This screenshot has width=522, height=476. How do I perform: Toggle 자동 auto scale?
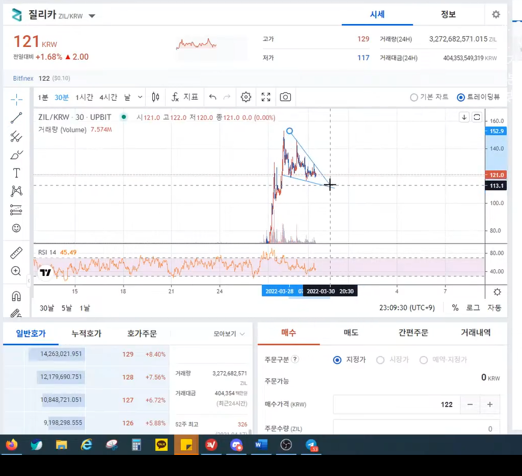(494, 308)
